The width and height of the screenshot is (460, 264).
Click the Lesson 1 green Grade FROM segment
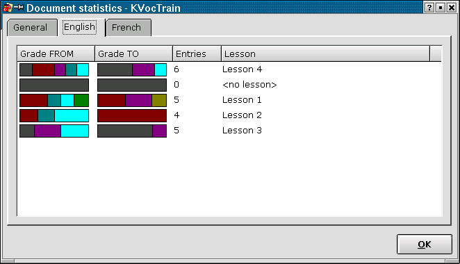pos(81,100)
